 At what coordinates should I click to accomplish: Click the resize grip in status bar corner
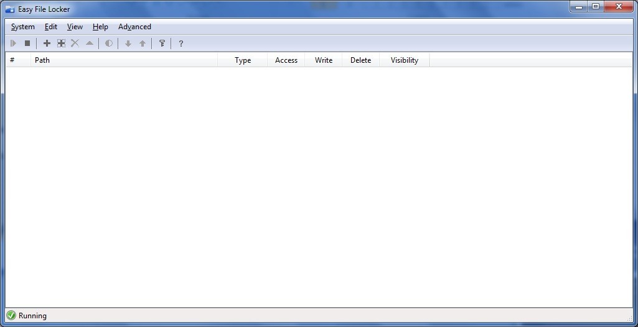[630, 318]
